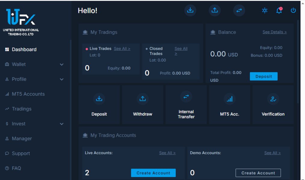Screen dimensions: 305x180
Task: Open the Verification quick action tile
Action: coord(273,105)
